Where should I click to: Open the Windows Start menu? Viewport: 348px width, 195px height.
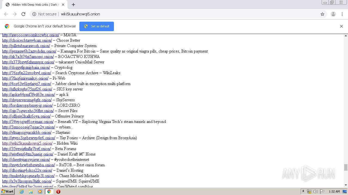pyautogui.click(x=7, y=191)
